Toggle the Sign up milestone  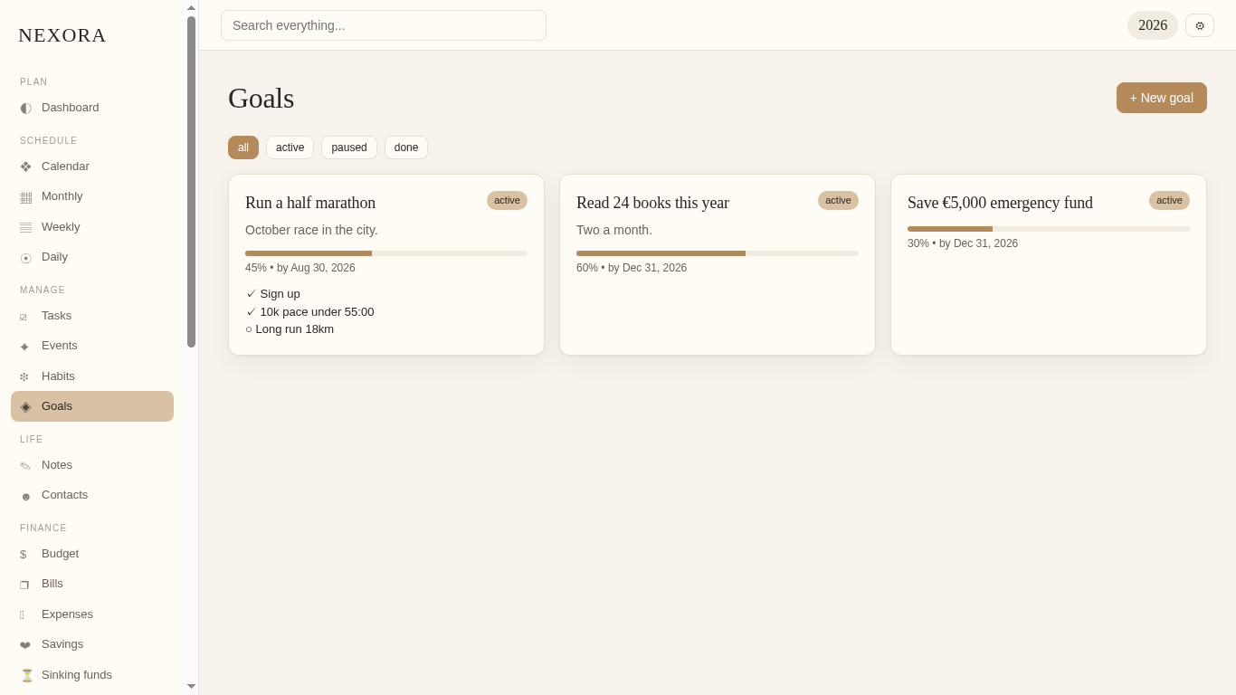[272, 294]
